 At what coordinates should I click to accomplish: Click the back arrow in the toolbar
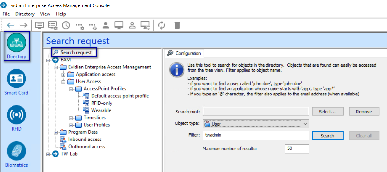tap(11, 25)
